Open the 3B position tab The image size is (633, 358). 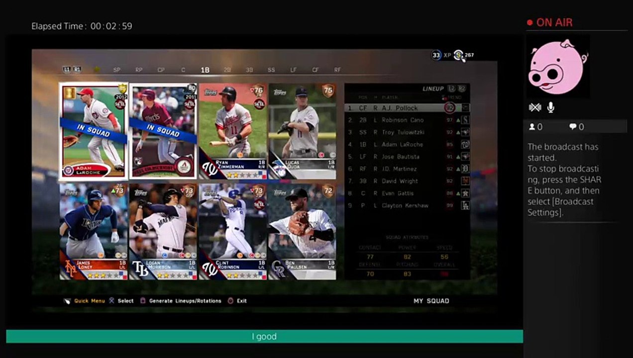coord(249,70)
